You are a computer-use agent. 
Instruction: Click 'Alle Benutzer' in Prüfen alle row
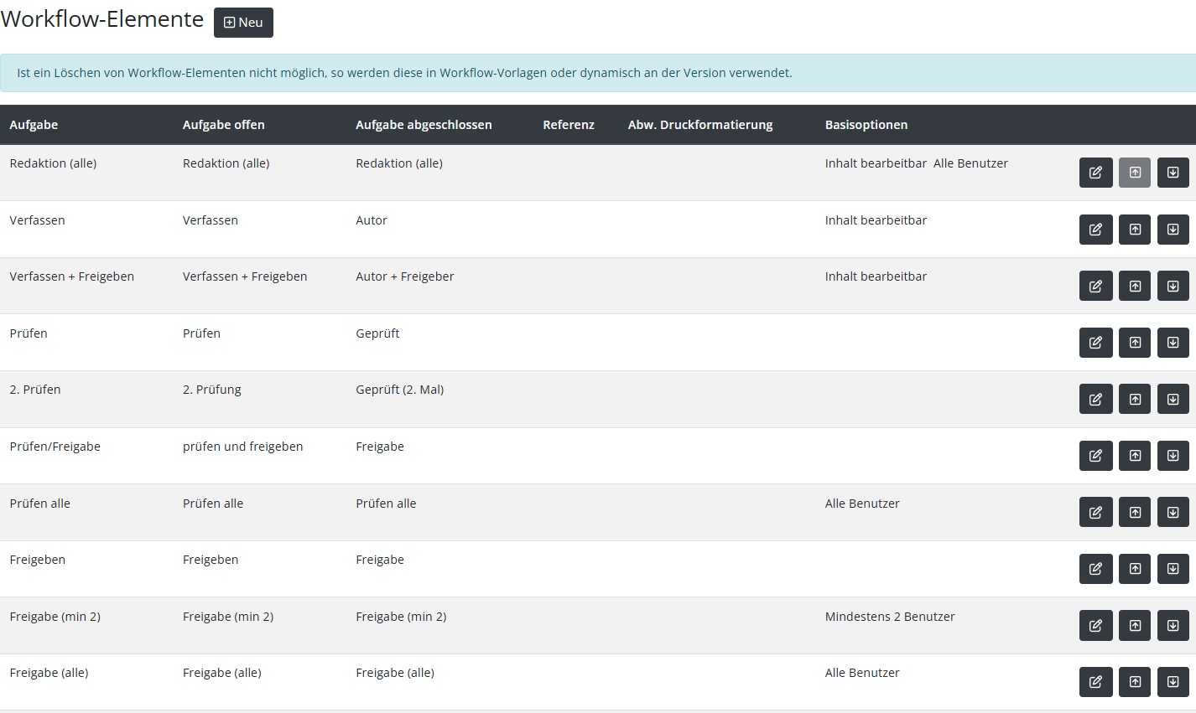(862, 504)
